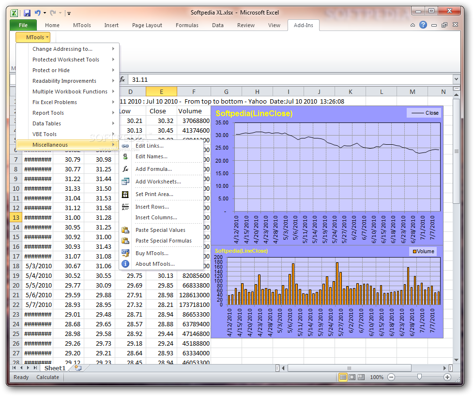Click the chain icon beside Edit Links

tap(125, 146)
